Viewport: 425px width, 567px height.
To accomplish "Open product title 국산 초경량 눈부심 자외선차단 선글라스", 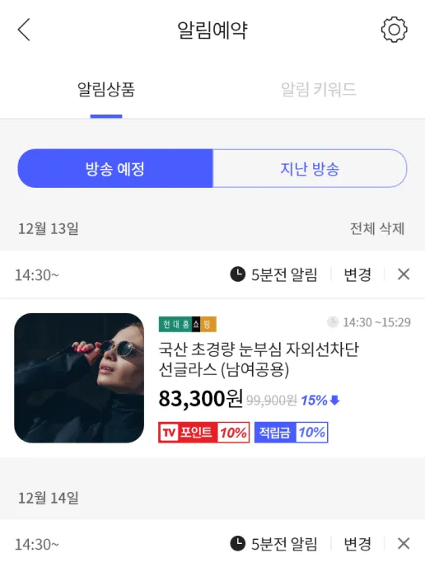I will (259, 359).
